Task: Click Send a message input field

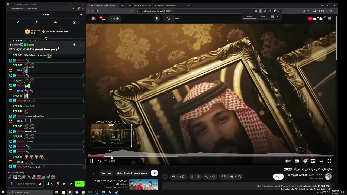Action: [25, 184]
